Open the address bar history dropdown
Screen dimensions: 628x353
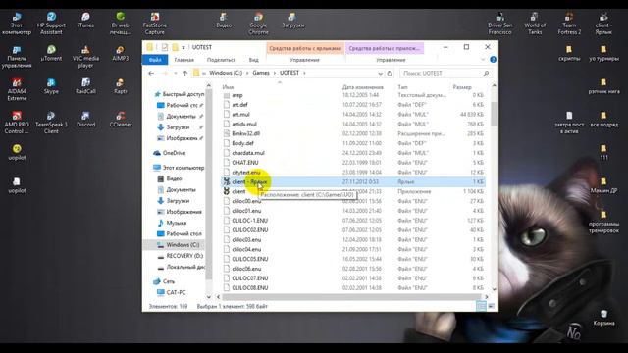tap(380, 74)
